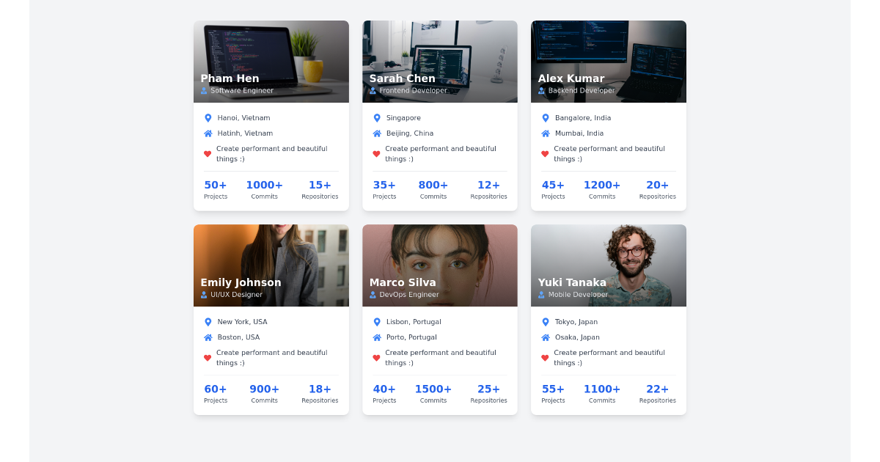The width and height of the screenshot is (880, 462).
Task: Click the home icon next to Boston, USA
Action: click(208, 337)
